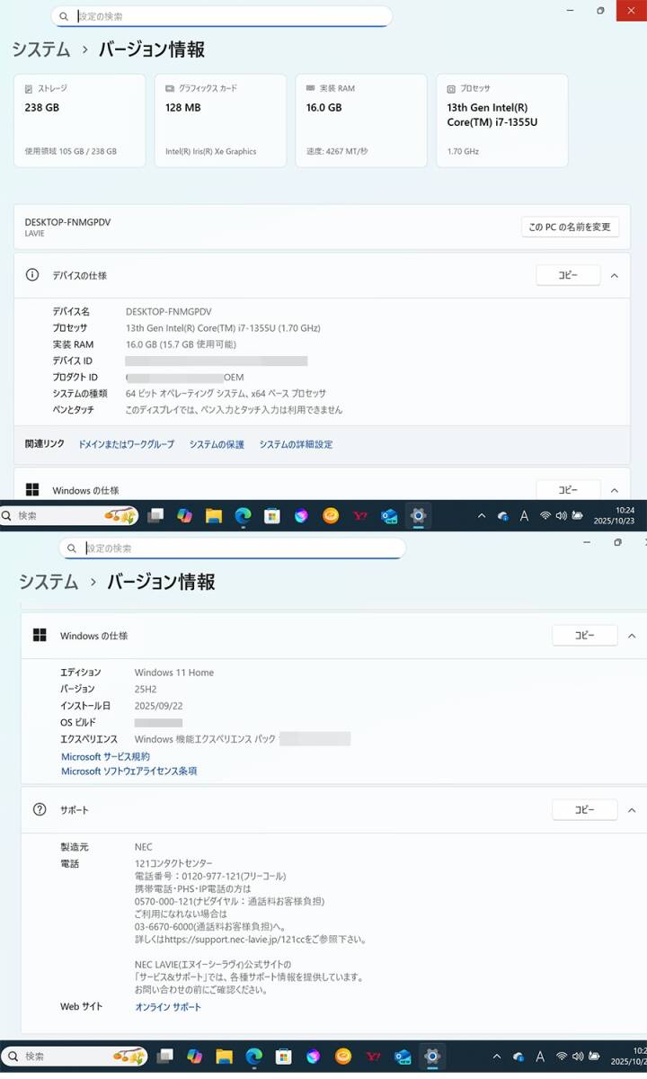This screenshot has height=1079, width=647.
Task: Open Microsoft Store in the bottom screenshot's taskbar
Action: 283,1056
